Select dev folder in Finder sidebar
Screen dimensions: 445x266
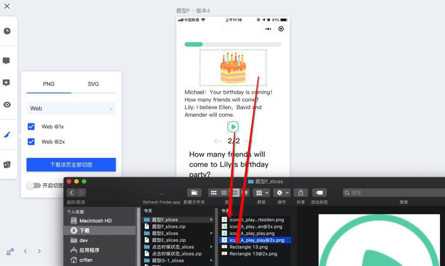point(100,240)
